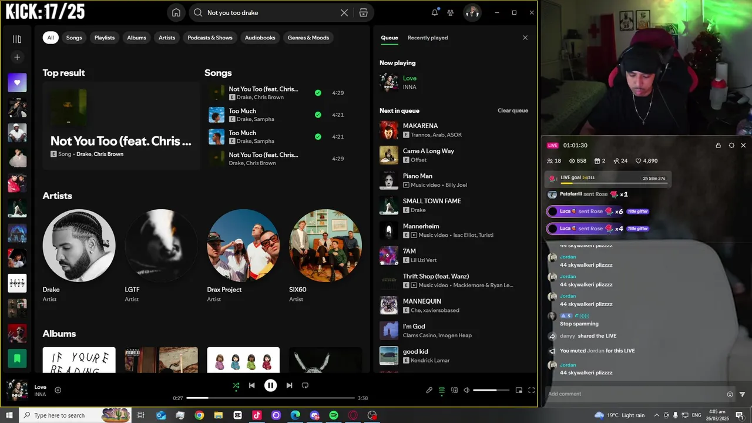Mute the Spotify volume speaker icon

click(x=466, y=390)
